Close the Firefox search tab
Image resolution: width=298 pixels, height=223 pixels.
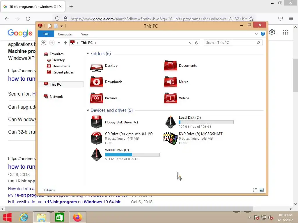tap(60, 6)
